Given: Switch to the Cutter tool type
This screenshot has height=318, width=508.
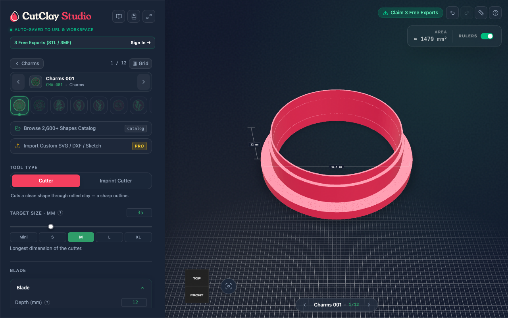Looking at the screenshot, I should coord(46,181).
